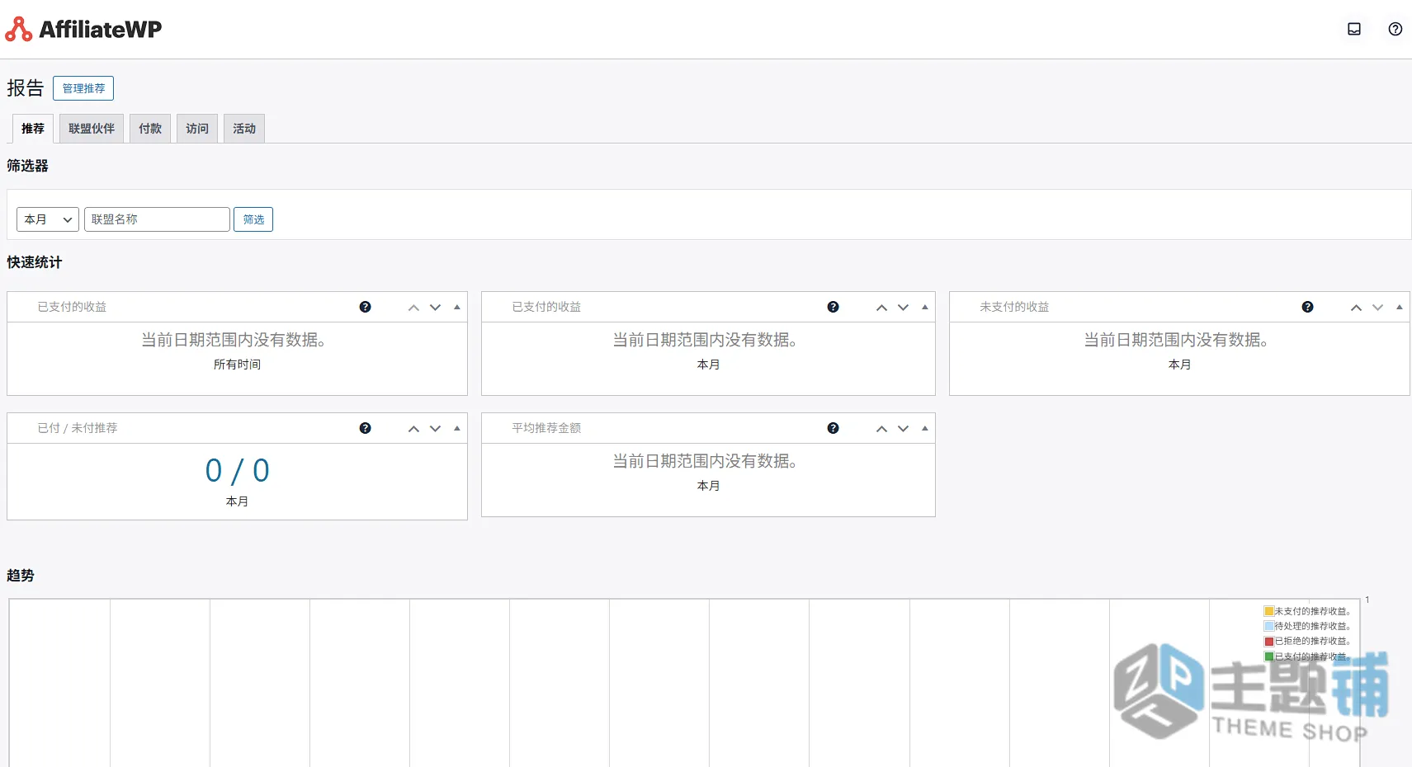The width and height of the screenshot is (1412, 767).
Task: Move 平均推荐金额 card up
Action: [881, 428]
